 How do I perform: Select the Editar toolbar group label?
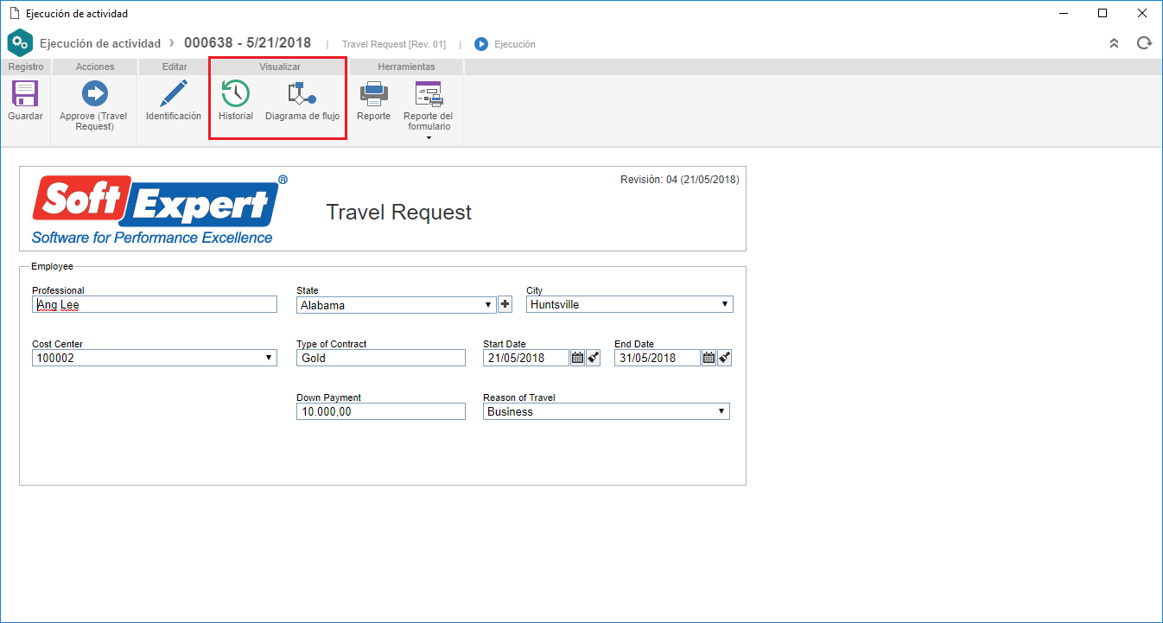click(x=175, y=67)
